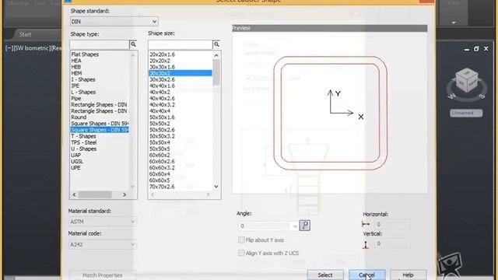
Task: Click the ViewCube in the drawing window
Action: coord(466,81)
